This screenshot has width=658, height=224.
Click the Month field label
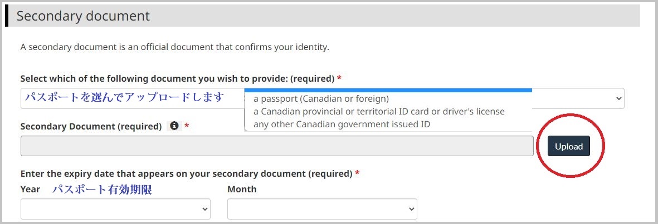pos(242,189)
